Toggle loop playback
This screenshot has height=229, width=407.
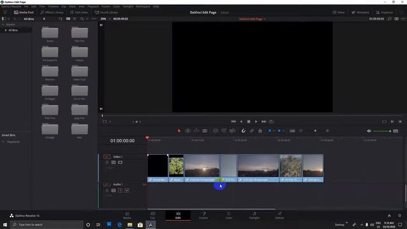pos(272,121)
